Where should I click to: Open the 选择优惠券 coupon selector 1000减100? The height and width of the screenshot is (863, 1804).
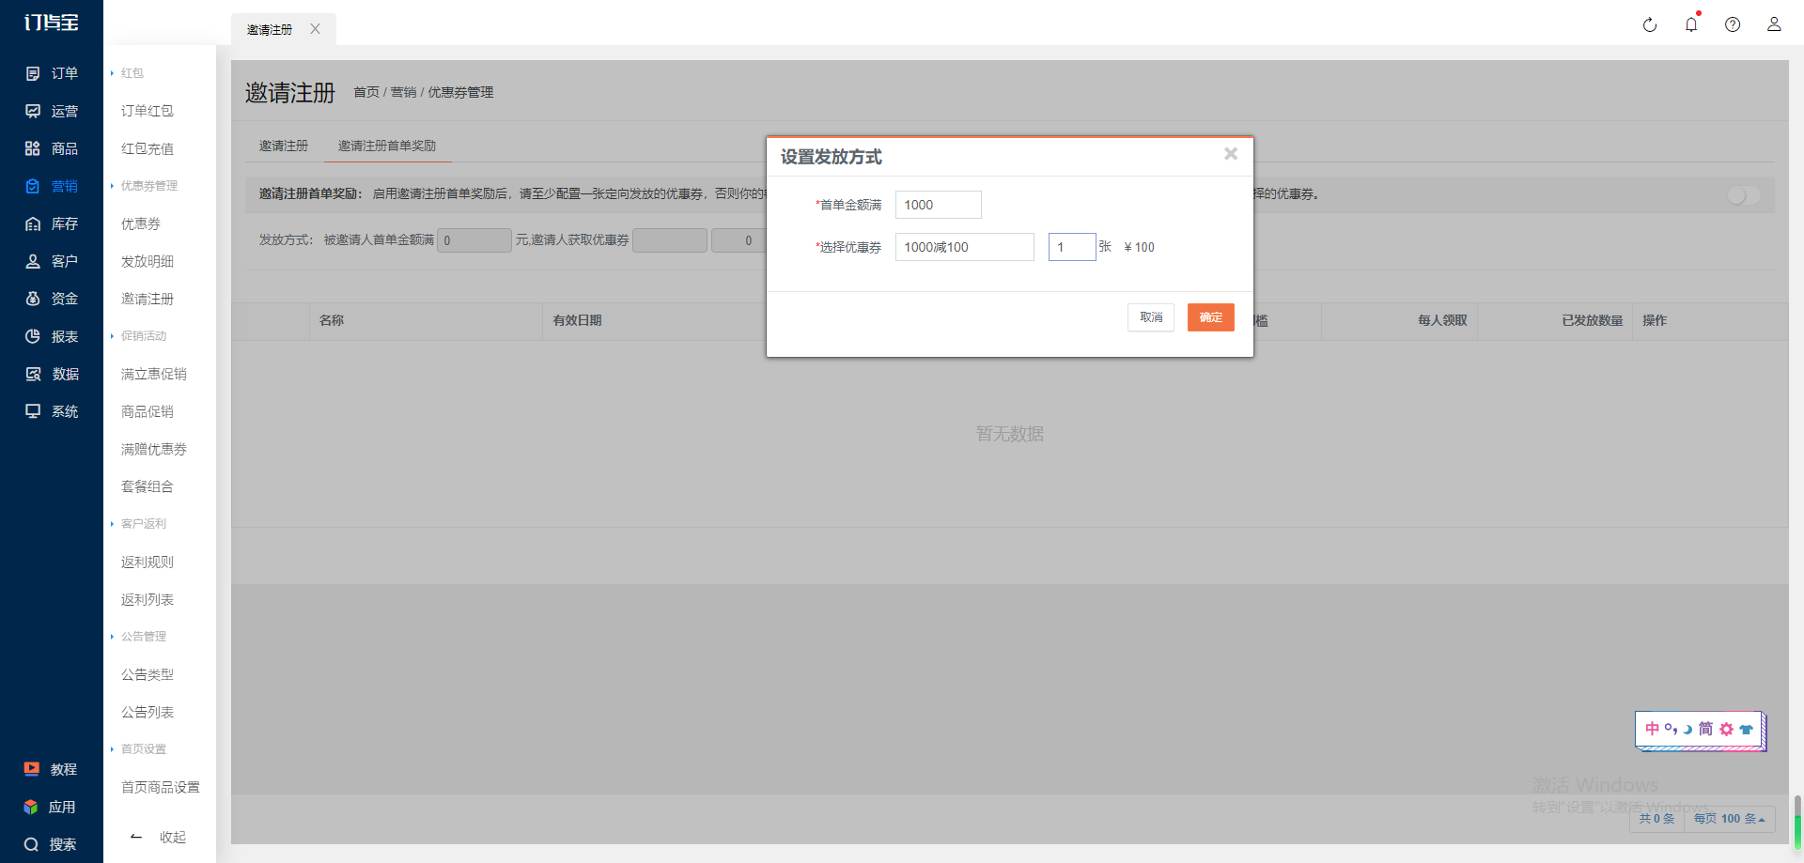965,247
